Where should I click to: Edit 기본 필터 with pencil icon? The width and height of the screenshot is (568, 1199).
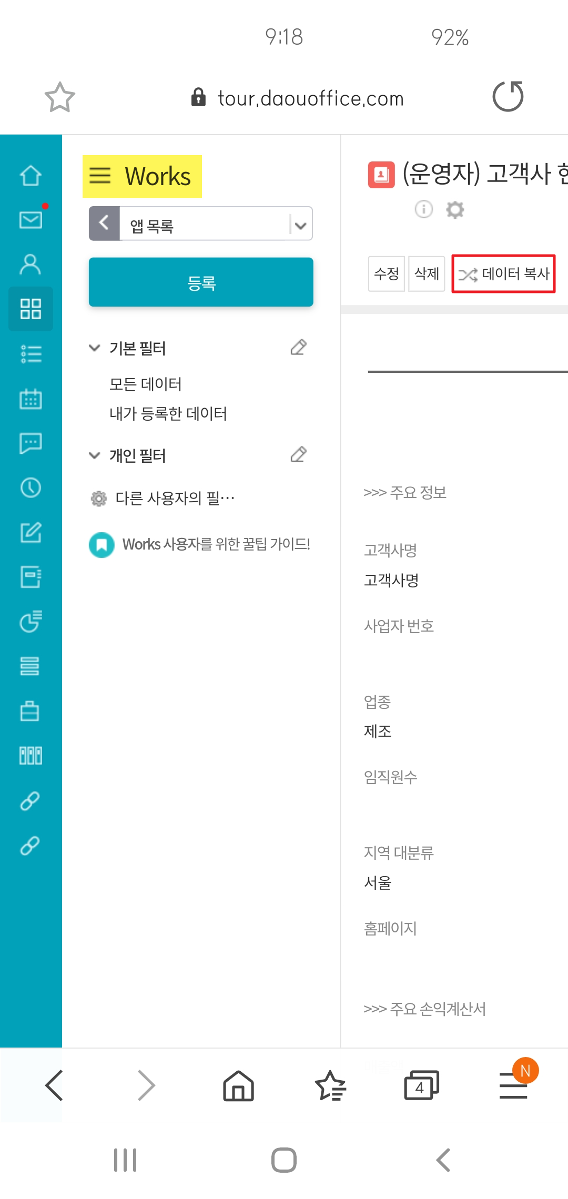click(x=298, y=348)
